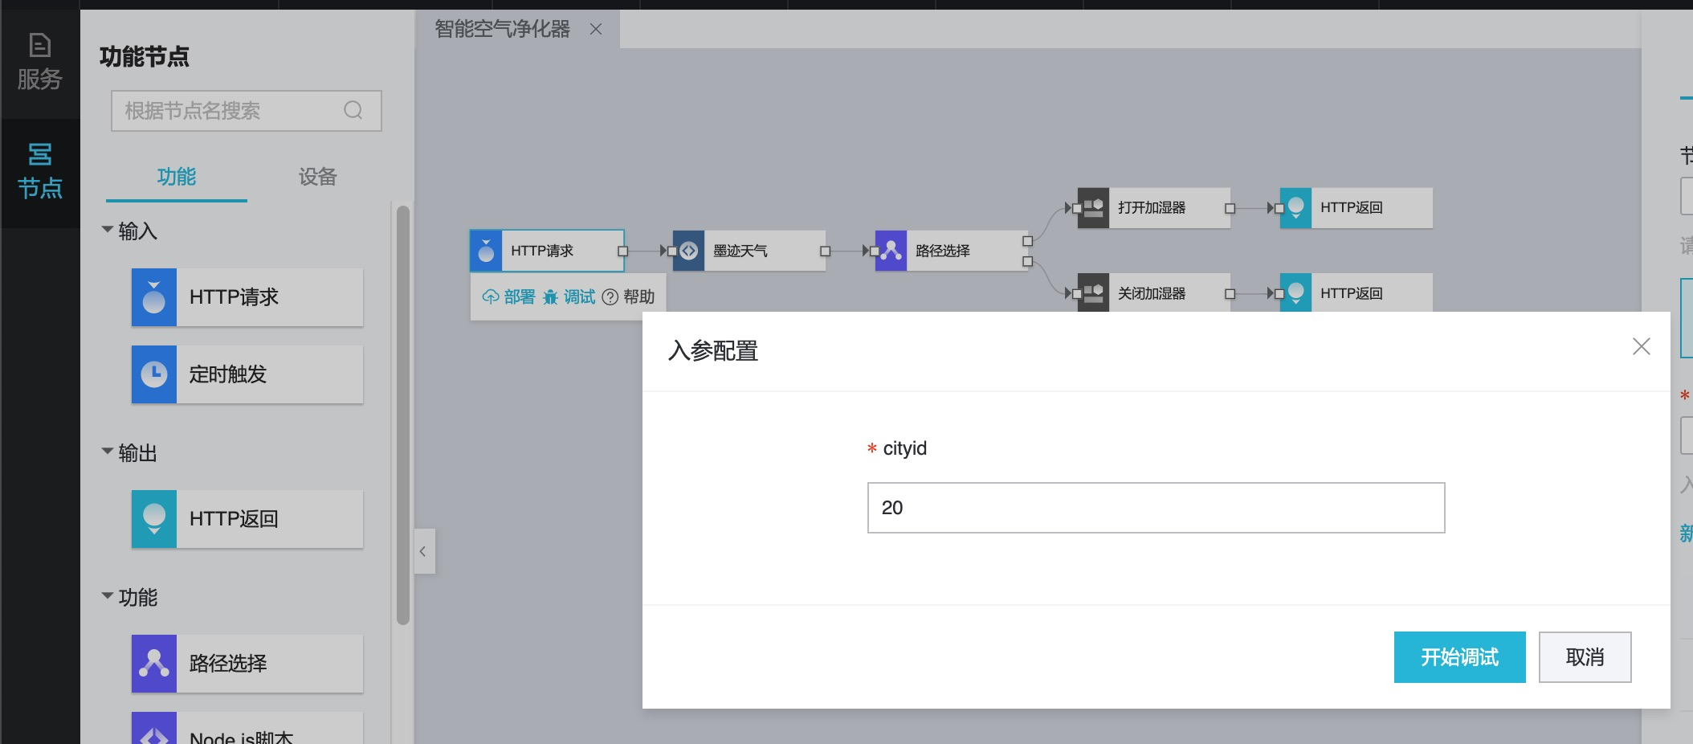Image resolution: width=1693 pixels, height=744 pixels.
Task: Click the 部署 deploy link
Action: pos(509,297)
